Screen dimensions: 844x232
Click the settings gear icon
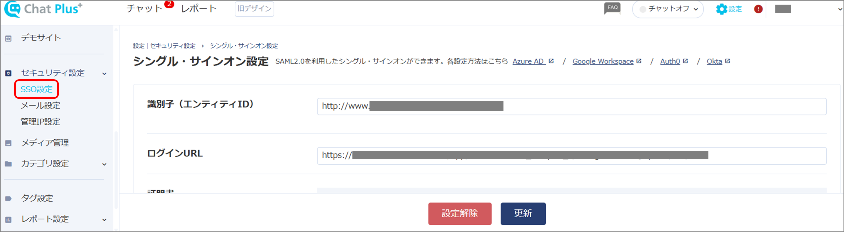721,9
